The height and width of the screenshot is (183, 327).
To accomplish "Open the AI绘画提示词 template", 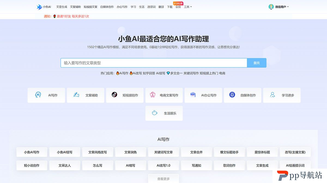I will click(x=295, y=165).
